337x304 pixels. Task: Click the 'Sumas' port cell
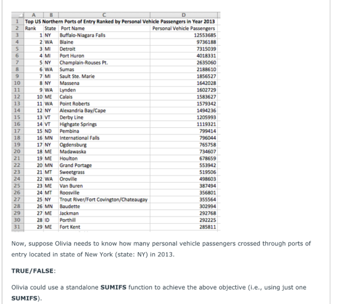104,69
